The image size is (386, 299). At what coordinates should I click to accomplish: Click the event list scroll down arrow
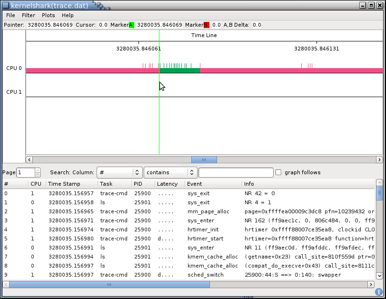[379, 276]
